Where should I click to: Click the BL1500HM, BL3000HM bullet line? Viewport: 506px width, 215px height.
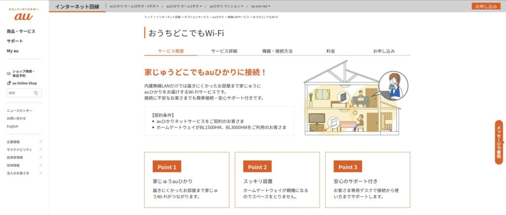pyautogui.click(x=221, y=127)
